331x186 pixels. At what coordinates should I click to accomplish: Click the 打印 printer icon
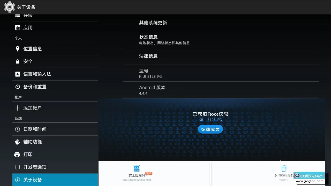tap(17, 154)
